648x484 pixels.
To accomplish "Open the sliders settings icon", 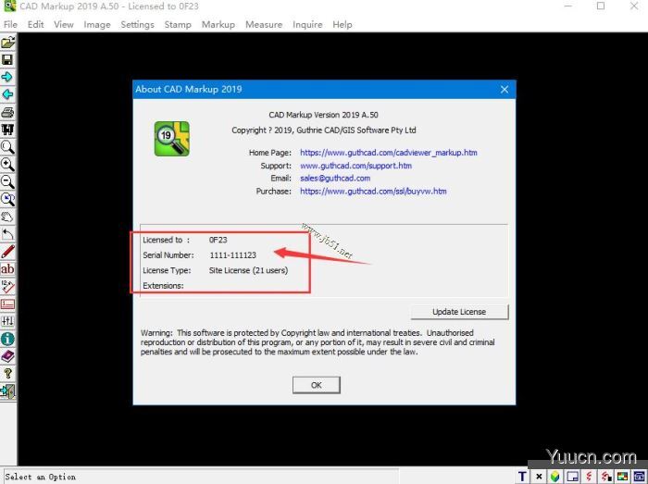I will pyautogui.click(x=7, y=321).
